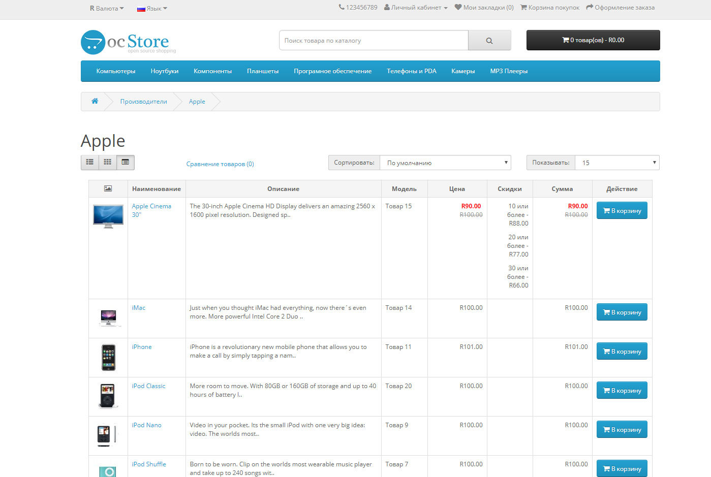Image resolution: width=711 pixels, height=477 pixels.
Task: Switch to list view layout
Action: [90, 162]
